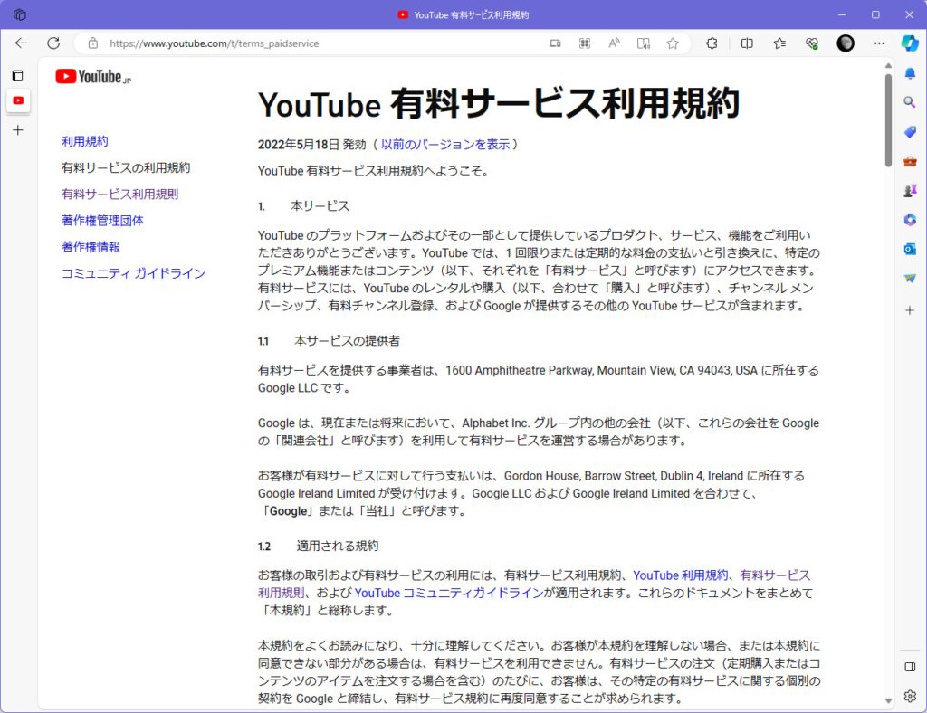This screenshot has width=927, height=713.
Task: Open Microsoft 365 in the sidebar
Action: click(x=910, y=220)
